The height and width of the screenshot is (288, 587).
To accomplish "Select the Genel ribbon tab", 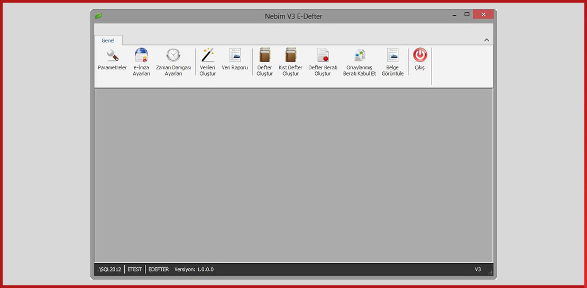I will tap(108, 40).
